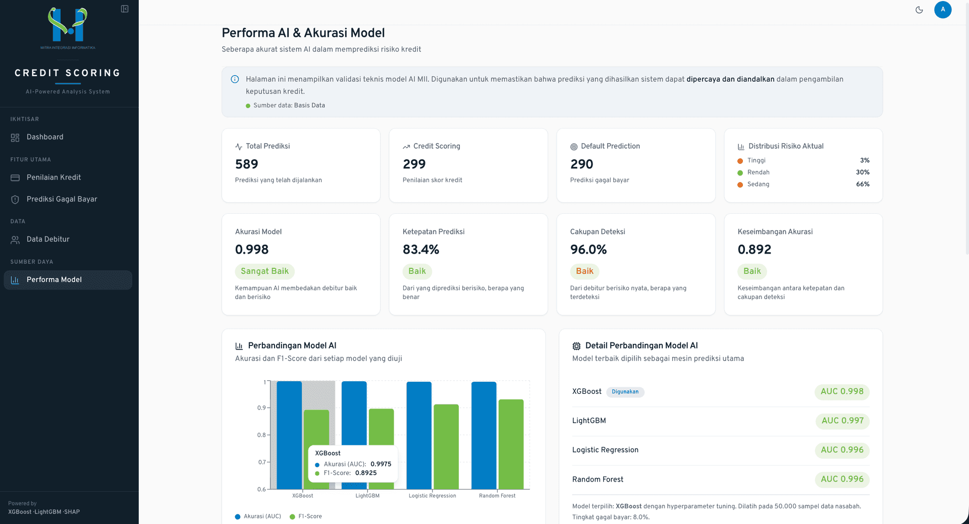The height and width of the screenshot is (524, 969).
Task: Click the Performa Model bar-chart icon
Action: click(15, 280)
